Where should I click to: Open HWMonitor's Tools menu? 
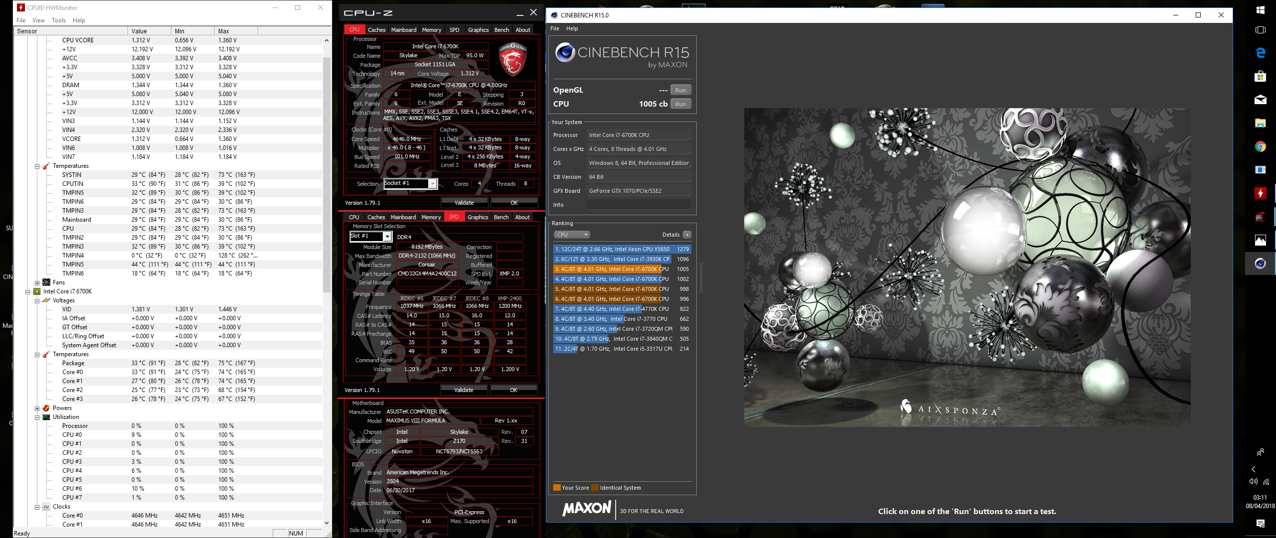click(59, 20)
